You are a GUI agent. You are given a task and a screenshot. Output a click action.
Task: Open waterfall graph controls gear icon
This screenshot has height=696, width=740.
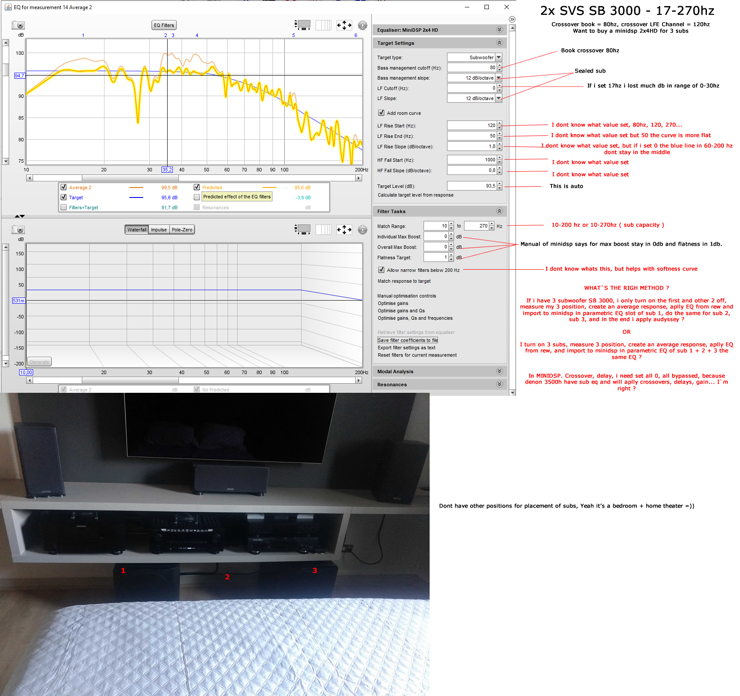[362, 230]
